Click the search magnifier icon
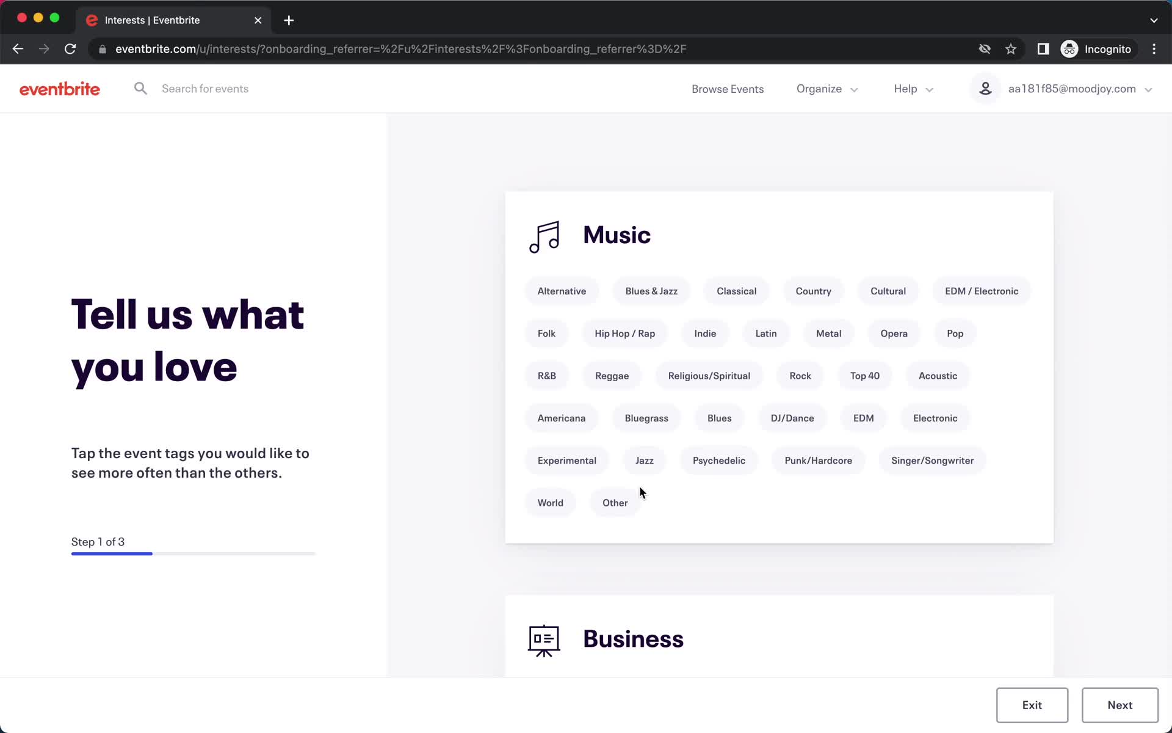The width and height of the screenshot is (1172, 733). (x=140, y=88)
